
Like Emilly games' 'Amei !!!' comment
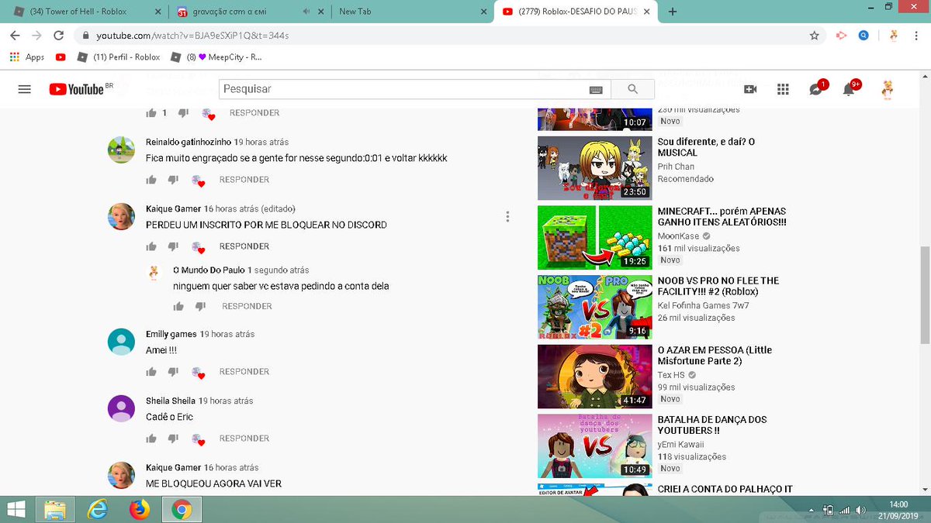pos(151,372)
